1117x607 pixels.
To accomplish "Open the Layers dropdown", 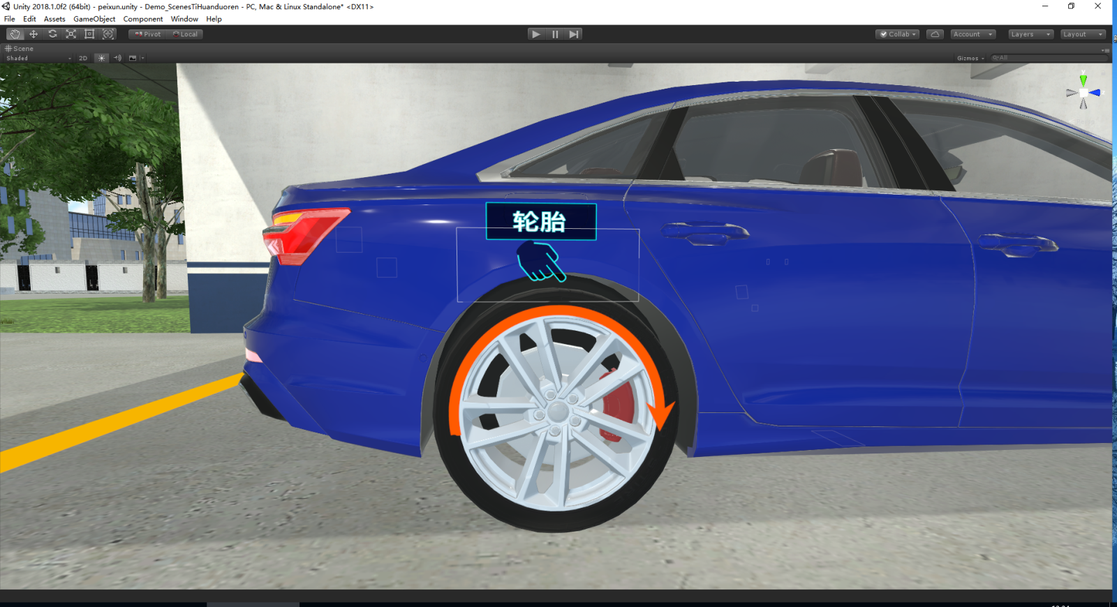I will pyautogui.click(x=1030, y=34).
